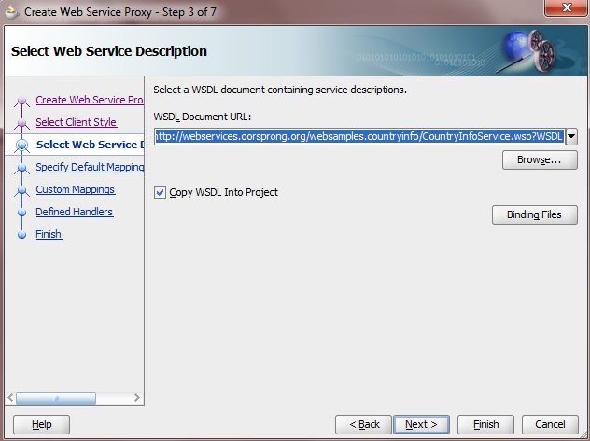Go back using the < Back button
The width and height of the screenshot is (590, 441).
pos(364,424)
